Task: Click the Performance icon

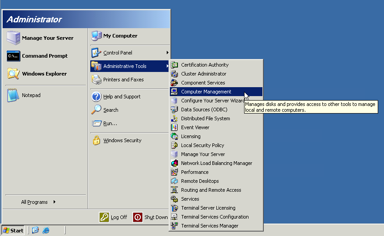Action: click(174, 172)
